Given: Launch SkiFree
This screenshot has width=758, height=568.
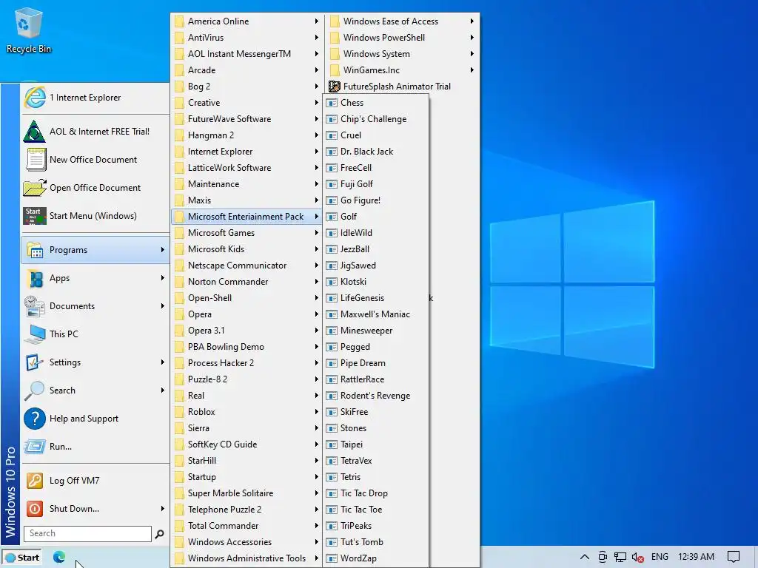Looking at the screenshot, I should click(x=376, y=412).
